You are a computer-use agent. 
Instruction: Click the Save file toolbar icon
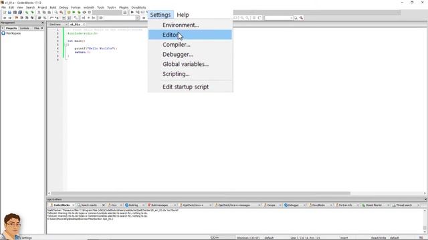15,12
